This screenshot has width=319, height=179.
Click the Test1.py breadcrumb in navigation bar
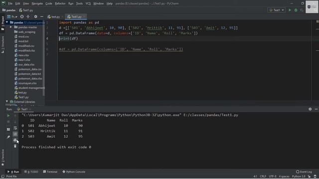pos(26,10)
